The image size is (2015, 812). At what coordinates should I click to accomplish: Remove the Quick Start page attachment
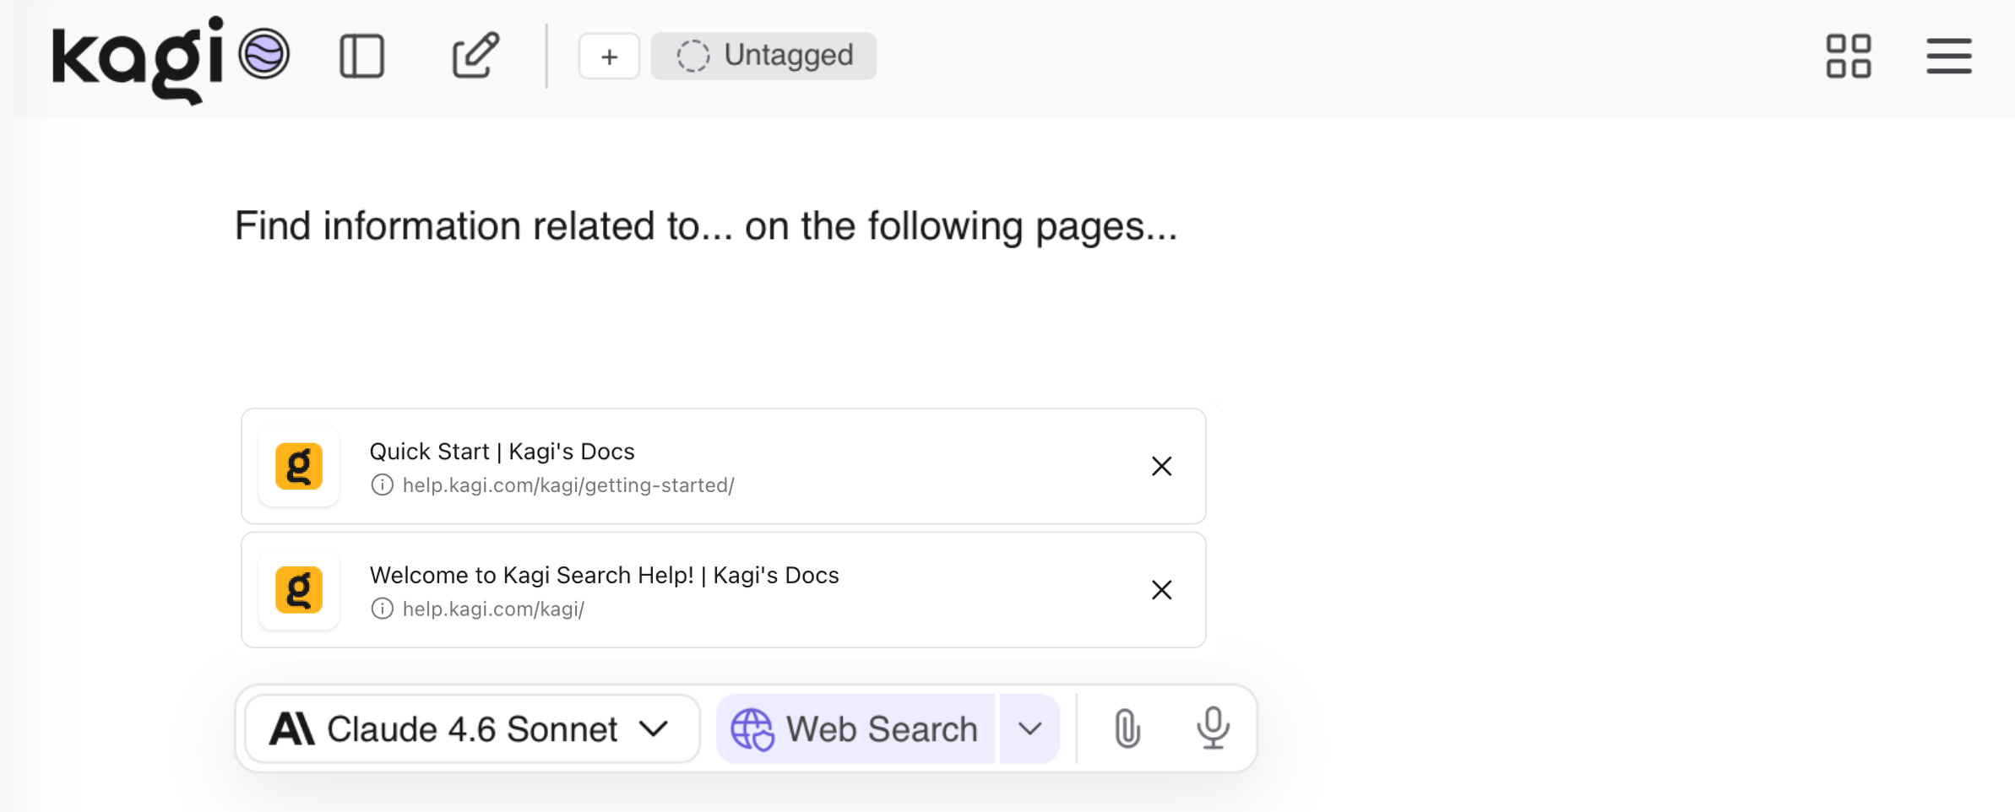(x=1162, y=466)
